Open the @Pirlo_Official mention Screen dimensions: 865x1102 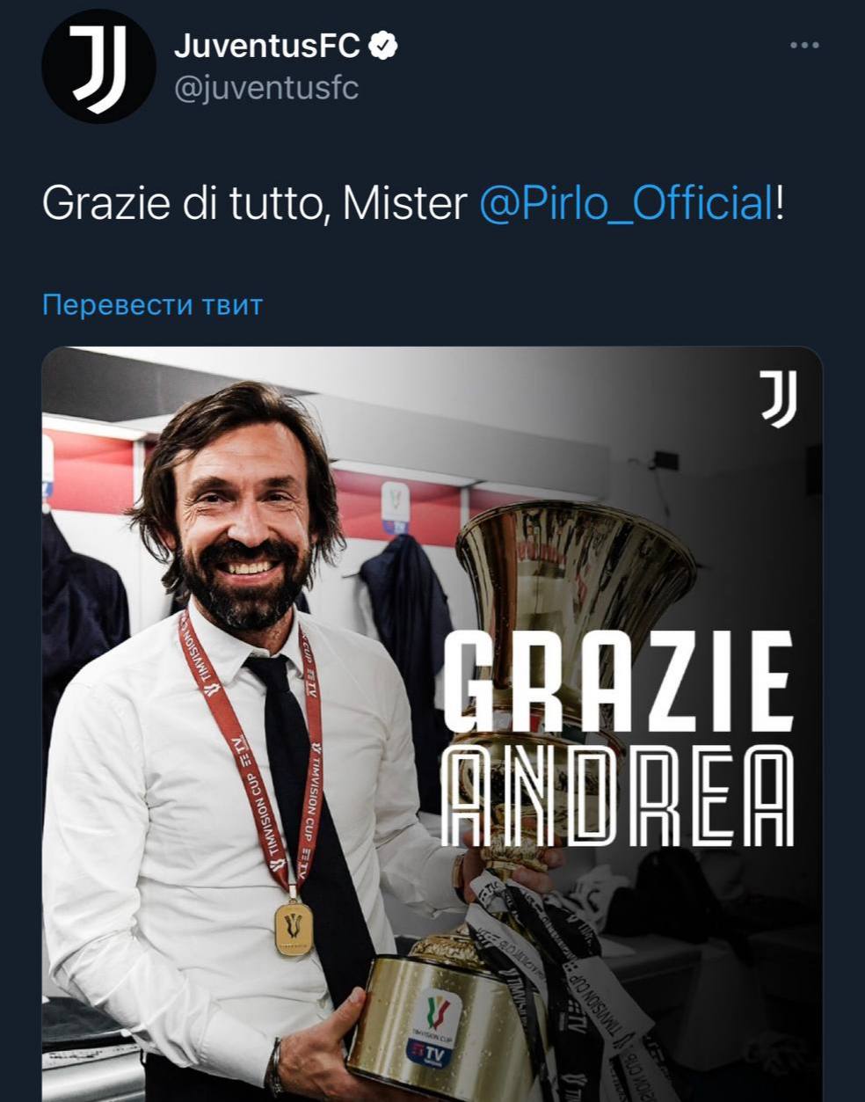(627, 203)
